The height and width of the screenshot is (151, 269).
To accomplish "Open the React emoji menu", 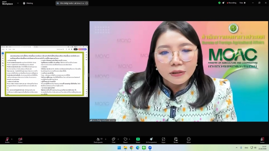I will pyautogui.click(x=125, y=139).
